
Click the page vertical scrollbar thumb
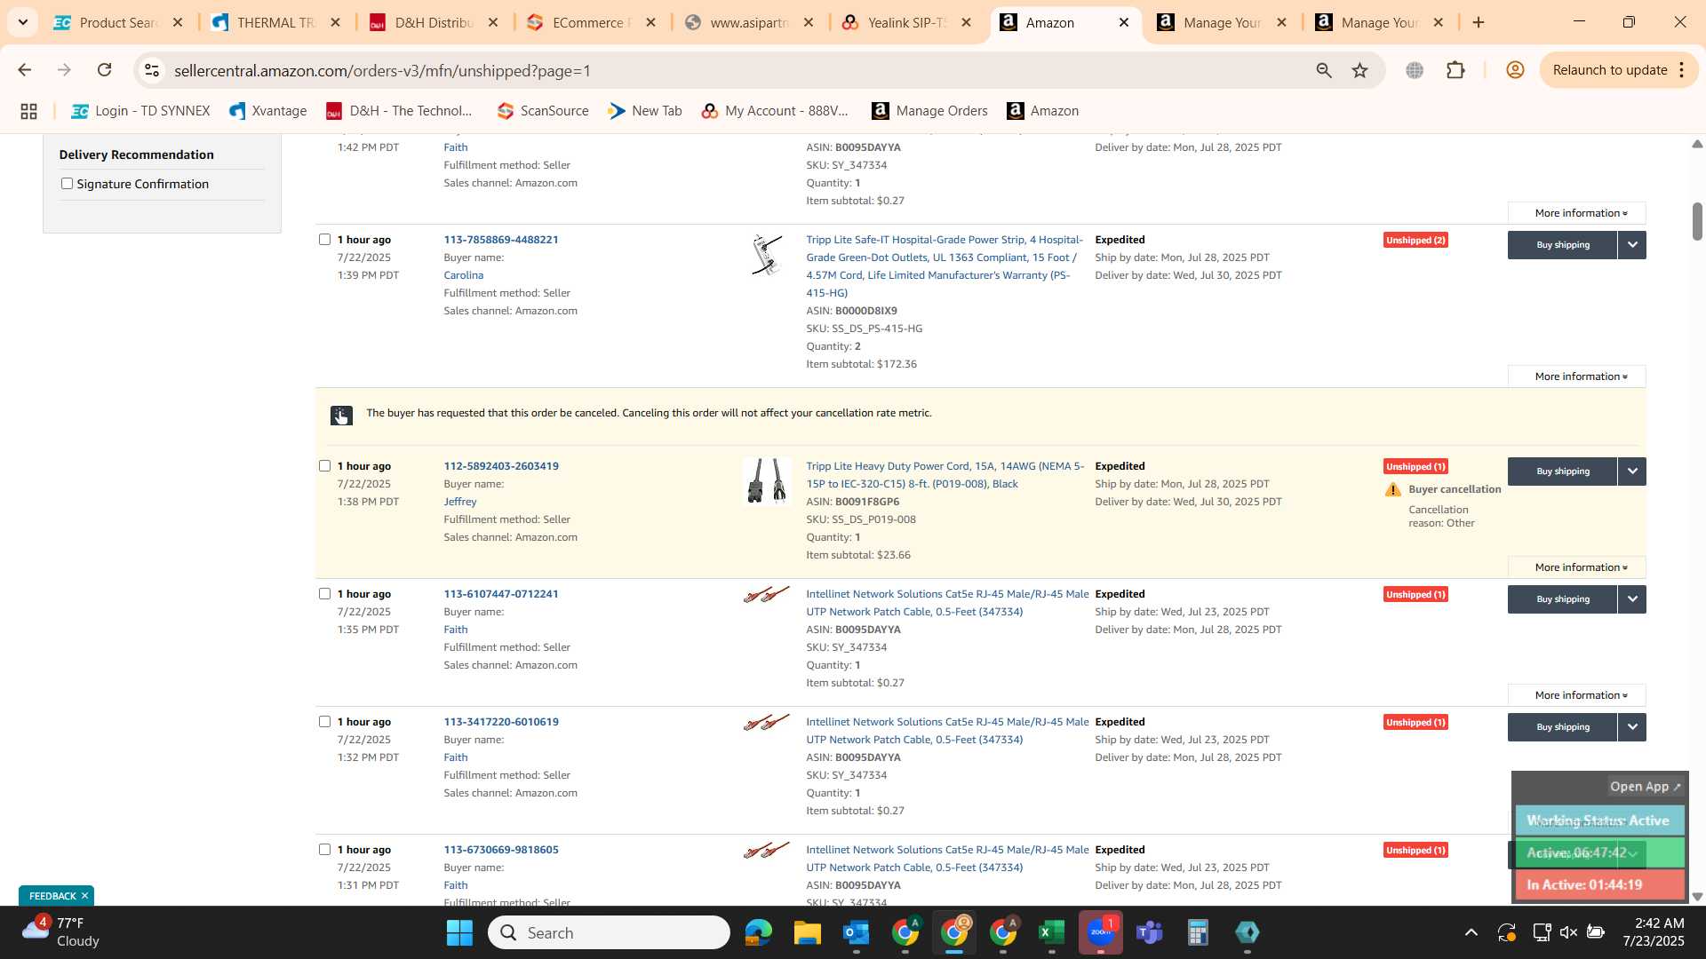tap(1697, 221)
